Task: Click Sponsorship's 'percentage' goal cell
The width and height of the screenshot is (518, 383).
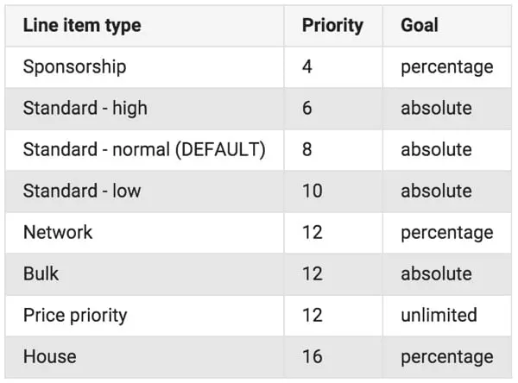Action: pyautogui.click(x=446, y=66)
